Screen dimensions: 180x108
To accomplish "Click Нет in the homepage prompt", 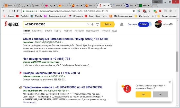I will (160, 94).
